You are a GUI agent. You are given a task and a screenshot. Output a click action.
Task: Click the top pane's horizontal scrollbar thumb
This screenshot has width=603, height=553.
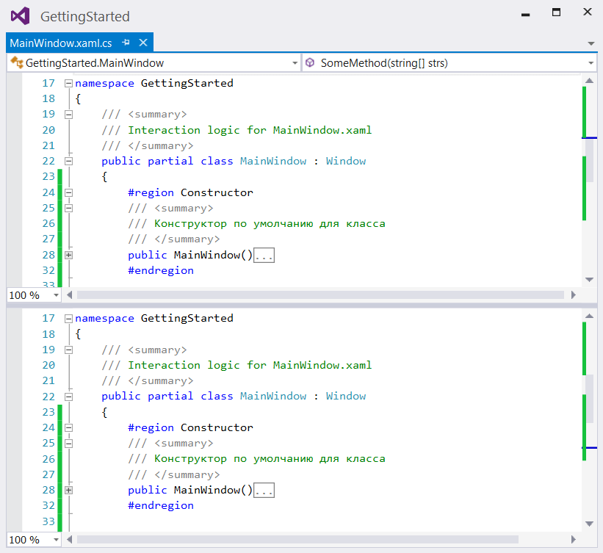pyautogui.click(x=319, y=294)
